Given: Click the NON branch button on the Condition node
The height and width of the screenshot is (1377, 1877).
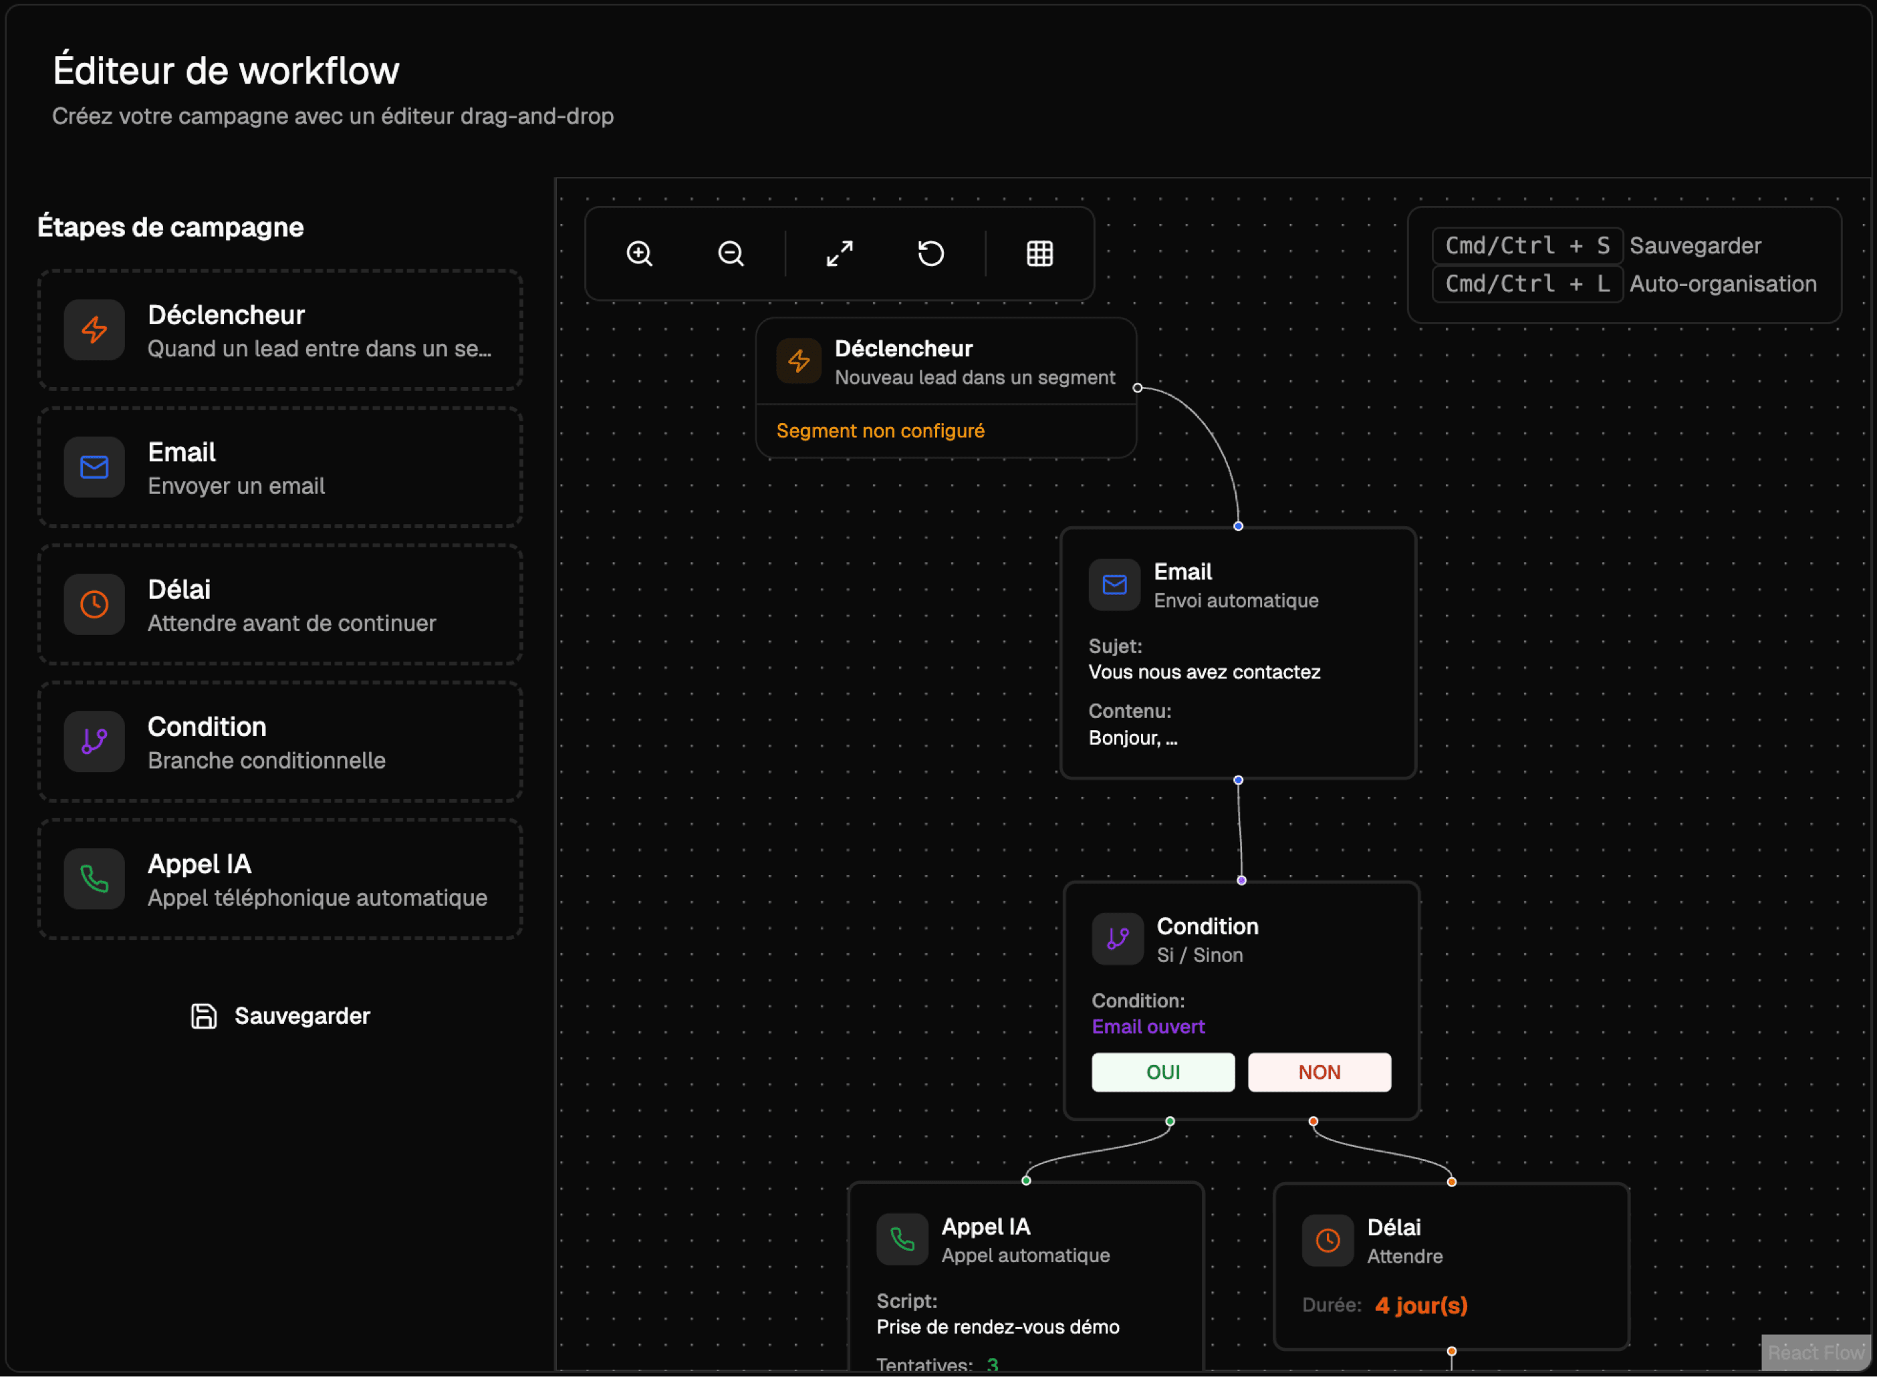Looking at the screenshot, I should tap(1319, 1072).
